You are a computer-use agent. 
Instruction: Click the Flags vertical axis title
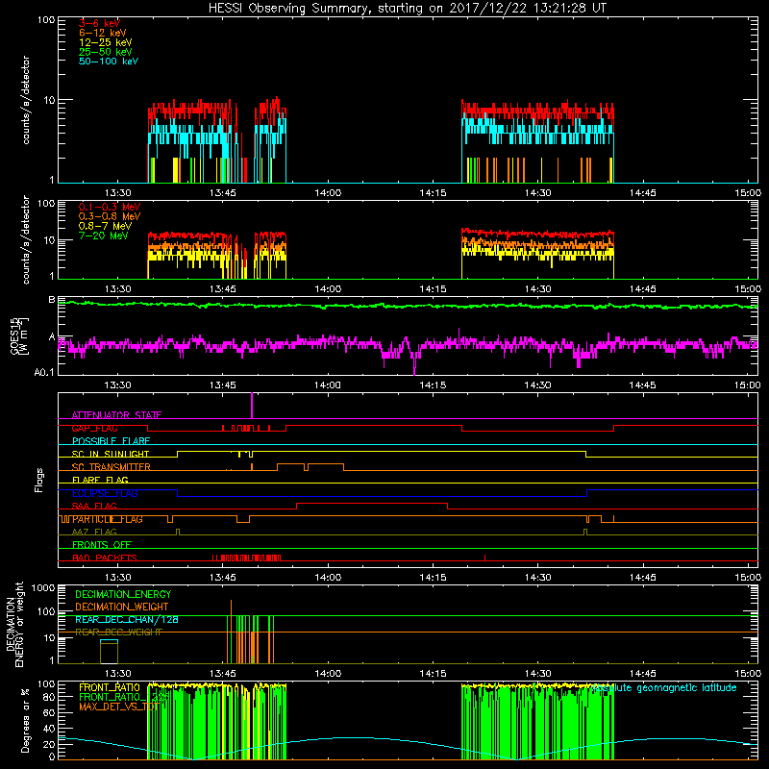coord(39,480)
